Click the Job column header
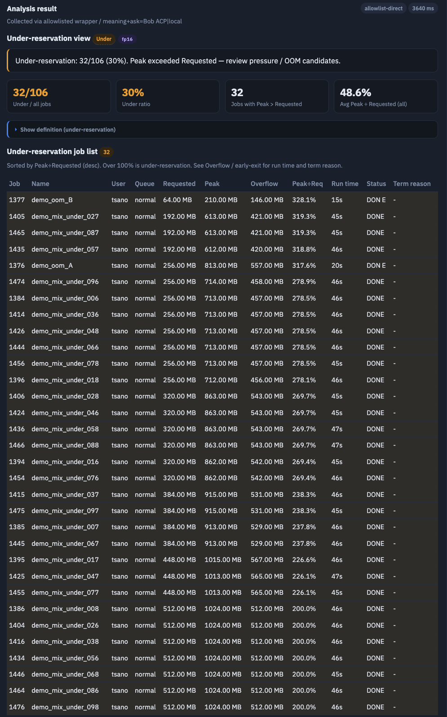This screenshot has height=717, width=447. tap(14, 184)
